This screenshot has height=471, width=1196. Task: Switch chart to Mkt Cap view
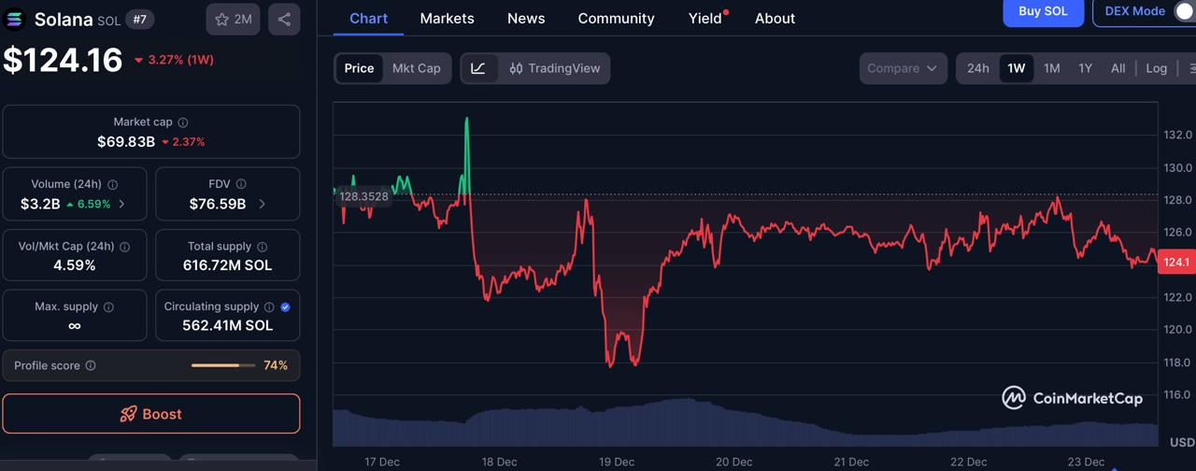(x=416, y=68)
